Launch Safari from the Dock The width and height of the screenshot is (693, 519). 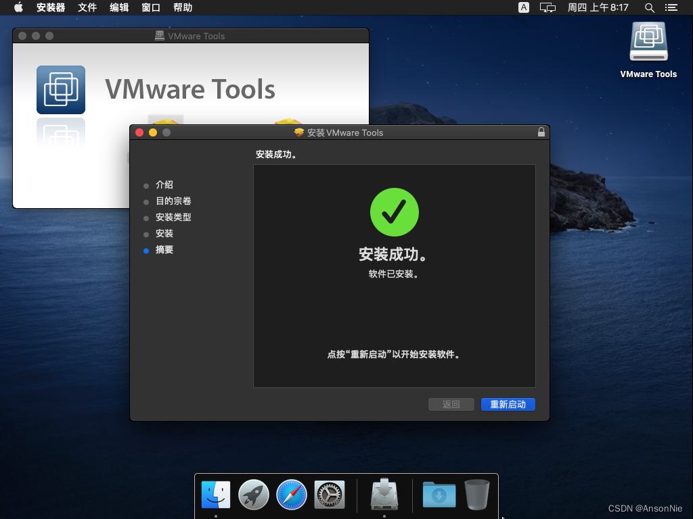[292, 495]
